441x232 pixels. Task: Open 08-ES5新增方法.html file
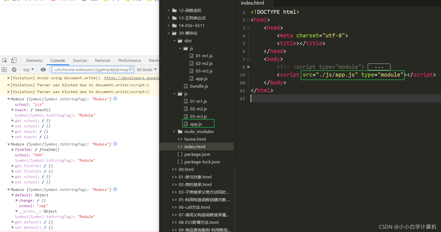tap(199, 222)
